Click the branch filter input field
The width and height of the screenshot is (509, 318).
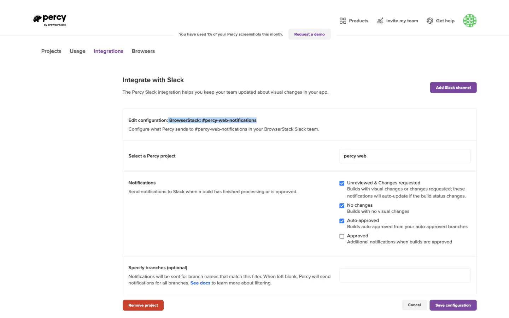pyautogui.click(x=405, y=275)
